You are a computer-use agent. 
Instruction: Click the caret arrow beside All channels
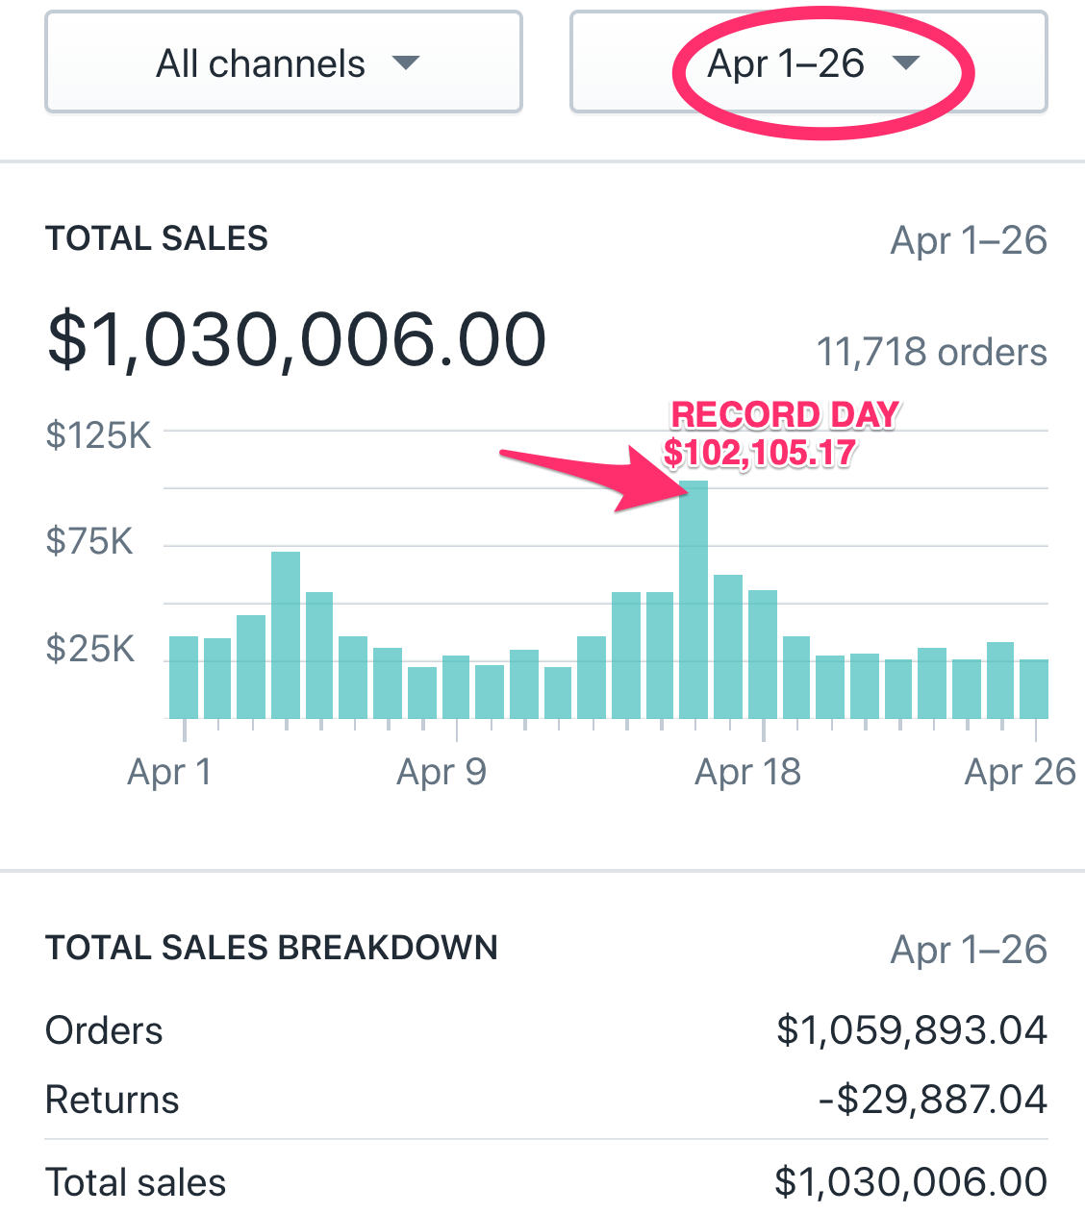coord(406,63)
